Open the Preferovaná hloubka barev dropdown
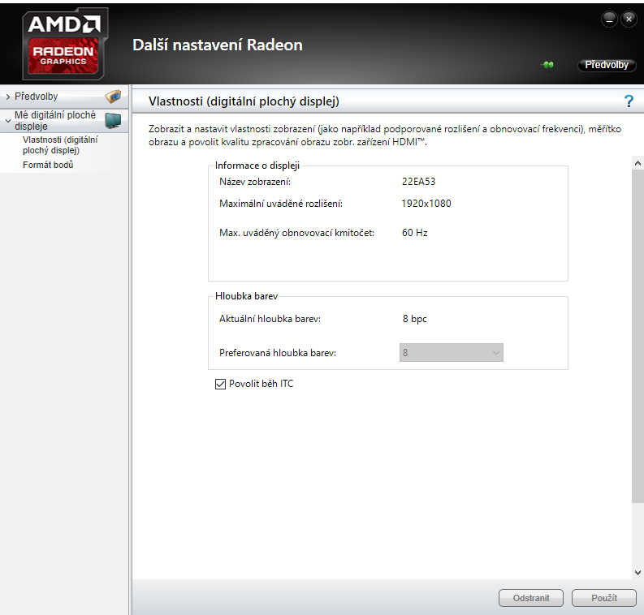644x615 pixels. [x=452, y=353]
